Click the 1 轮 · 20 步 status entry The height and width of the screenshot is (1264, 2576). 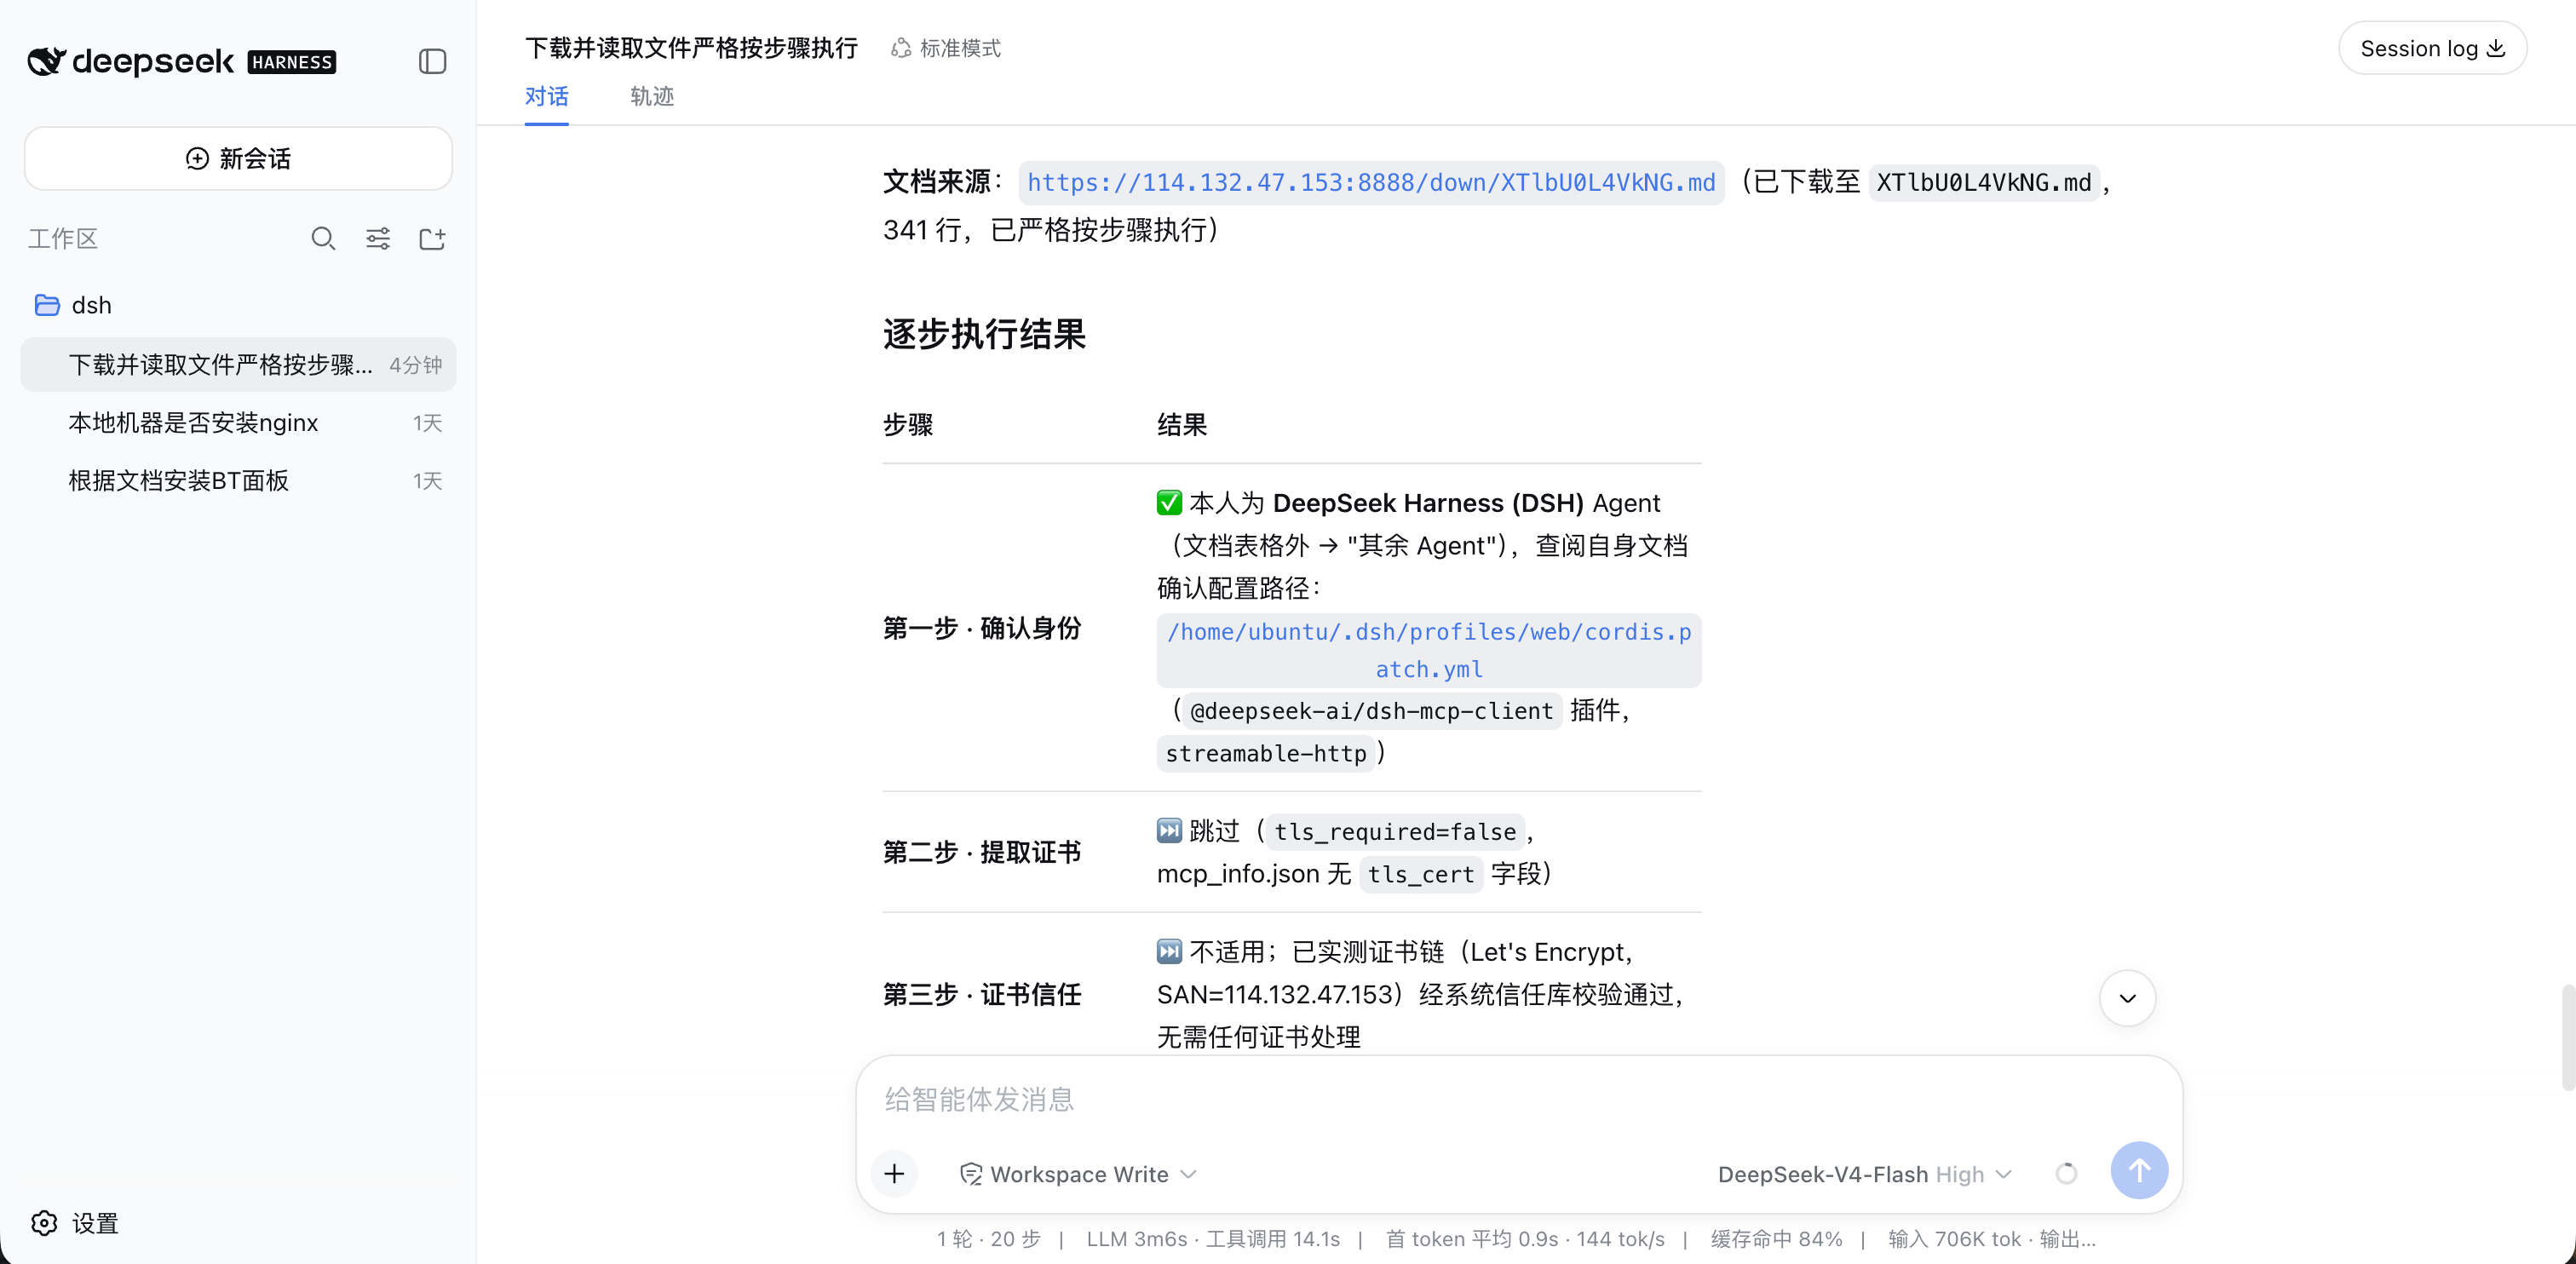pyautogui.click(x=989, y=1239)
